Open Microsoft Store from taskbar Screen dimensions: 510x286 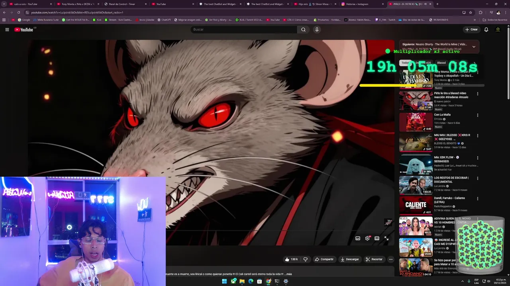click(259, 281)
